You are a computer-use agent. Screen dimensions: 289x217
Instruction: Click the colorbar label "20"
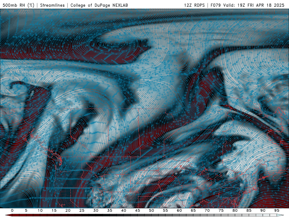click(68, 210)
